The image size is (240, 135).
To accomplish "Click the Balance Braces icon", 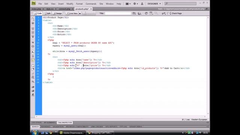I will 33,46.
